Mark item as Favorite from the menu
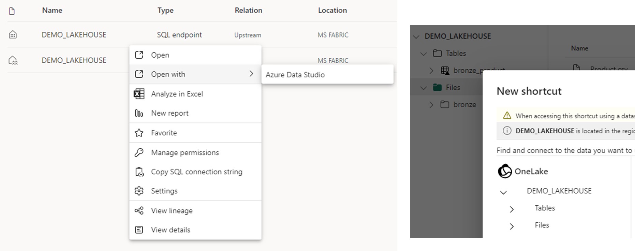 pos(195,133)
